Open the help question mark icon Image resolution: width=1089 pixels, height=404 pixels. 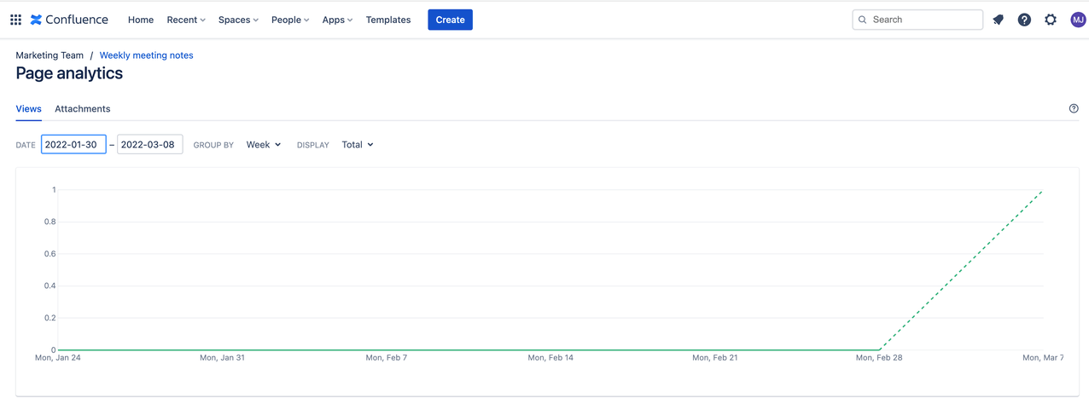[x=1024, y=20]
